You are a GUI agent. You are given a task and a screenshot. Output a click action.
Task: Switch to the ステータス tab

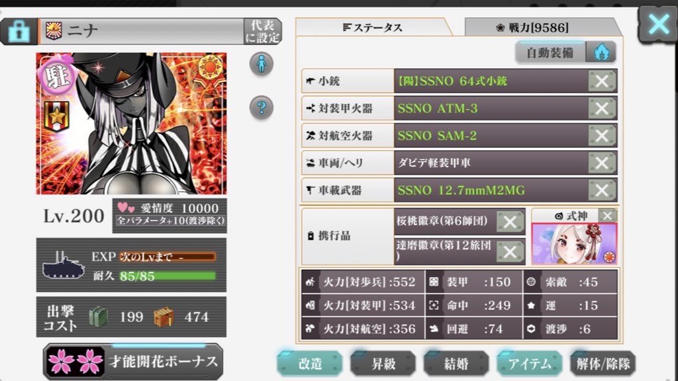(373, 28)
